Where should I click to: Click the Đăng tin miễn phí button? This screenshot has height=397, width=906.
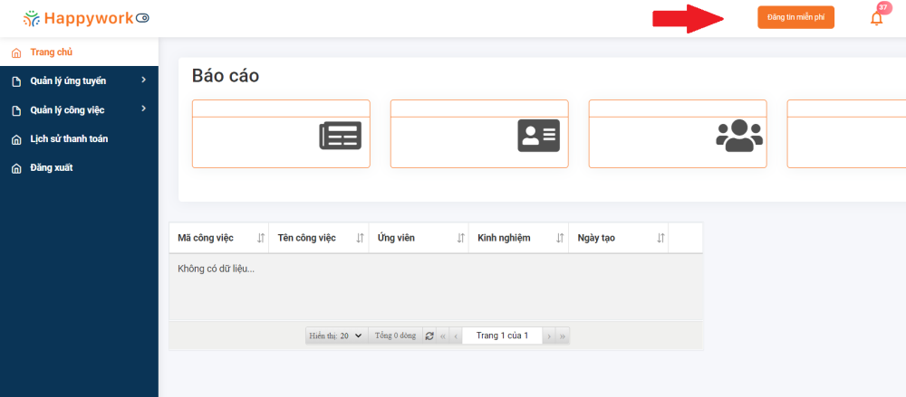[x=795, y=18]
